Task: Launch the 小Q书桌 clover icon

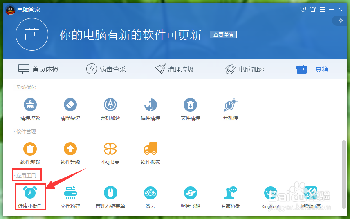Action: click(x=110, y=149)
